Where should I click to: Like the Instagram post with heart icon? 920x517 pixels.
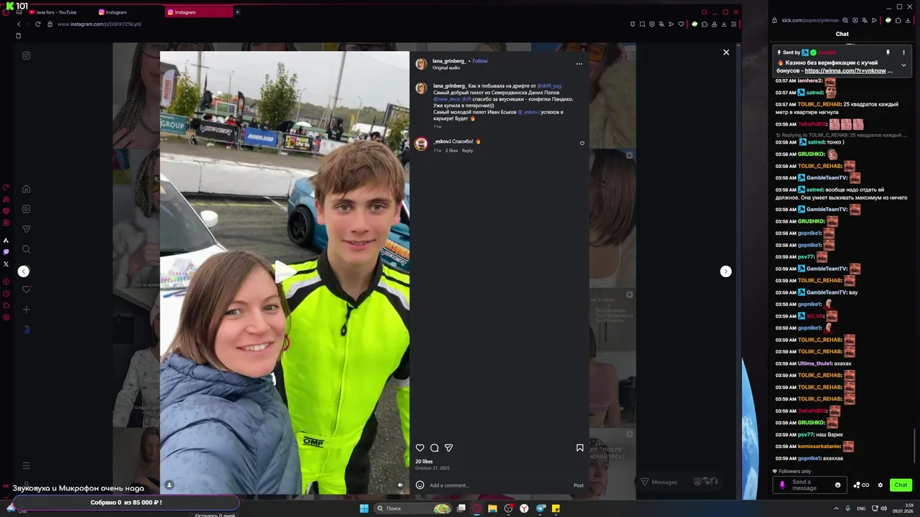click(420, 448)
